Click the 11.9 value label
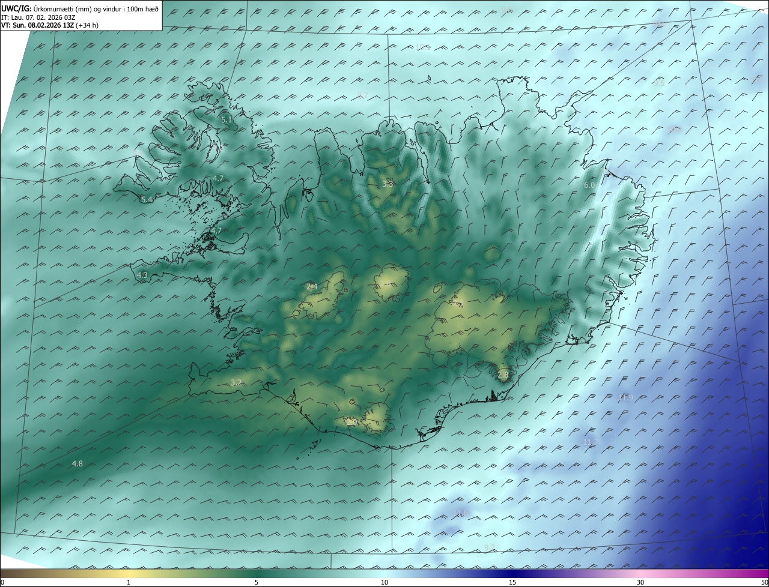Viewport: 769px width, 587px height. pyautogui.click(x=626, y=397)
